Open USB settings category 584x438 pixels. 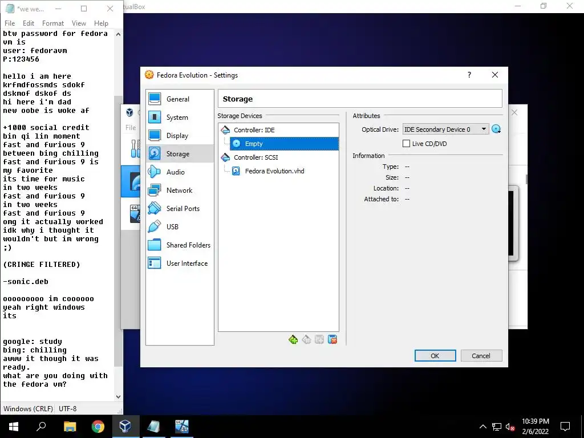click(180, 227)
